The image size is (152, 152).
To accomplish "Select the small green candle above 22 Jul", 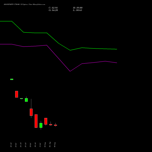I will [12, 79].
